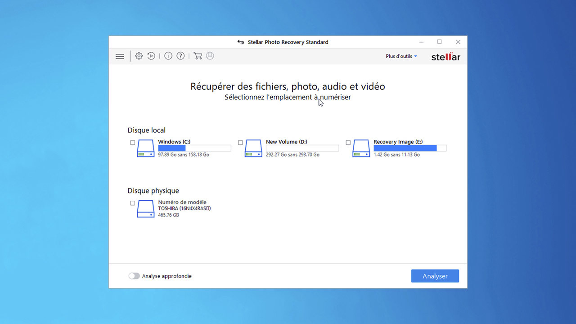Click the back arrow icon in title bar
Screen dimensions: 576x324
tap(241, 42)
